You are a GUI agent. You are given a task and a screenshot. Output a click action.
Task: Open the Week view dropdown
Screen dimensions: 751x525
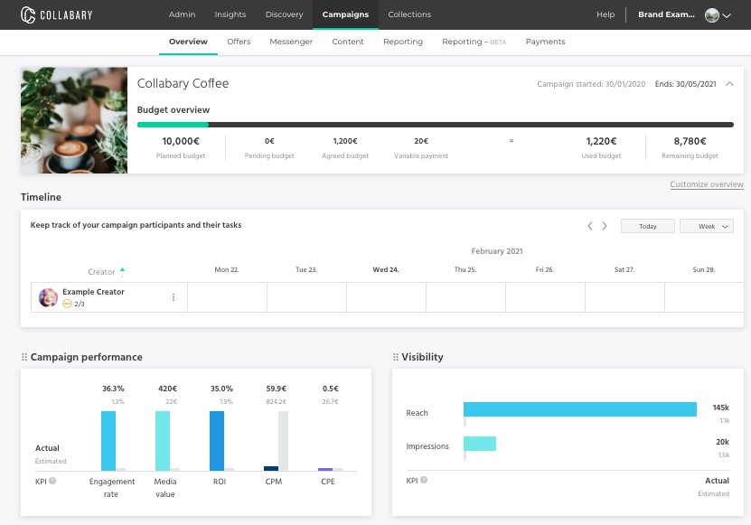click(707, 226)
